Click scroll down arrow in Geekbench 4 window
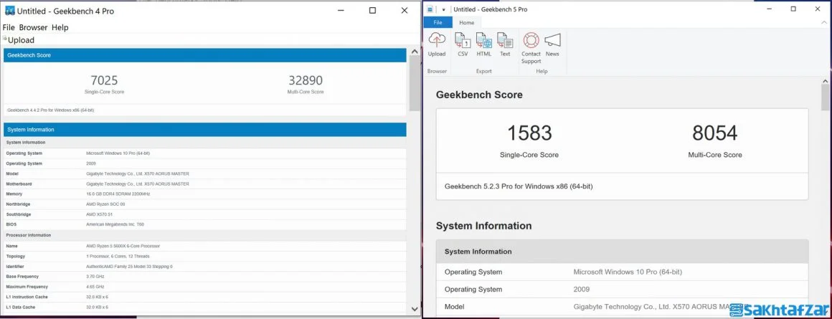Viewport: 832px width, 319px height. point(415,309)
